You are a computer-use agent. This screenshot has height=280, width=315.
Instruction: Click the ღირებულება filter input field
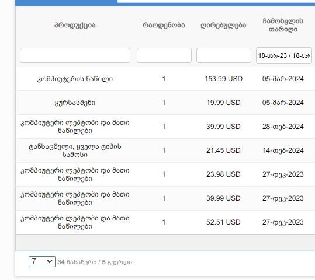point(224,55)
